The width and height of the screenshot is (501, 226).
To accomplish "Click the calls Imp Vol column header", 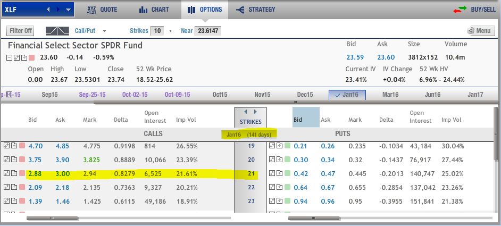I will 186,120.
